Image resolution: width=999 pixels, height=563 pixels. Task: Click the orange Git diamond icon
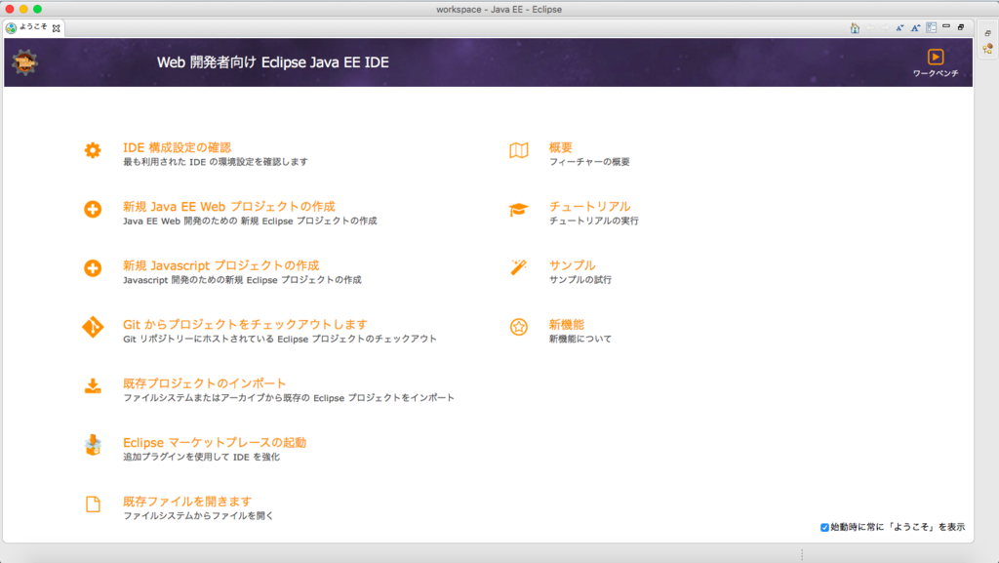[93, 327]
